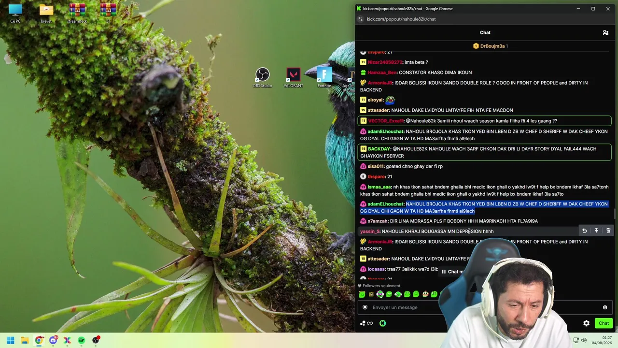Insert the sixth quick emote
This screenshot has height=348, width=618.
pyautogui.click(x=407, y=294)
